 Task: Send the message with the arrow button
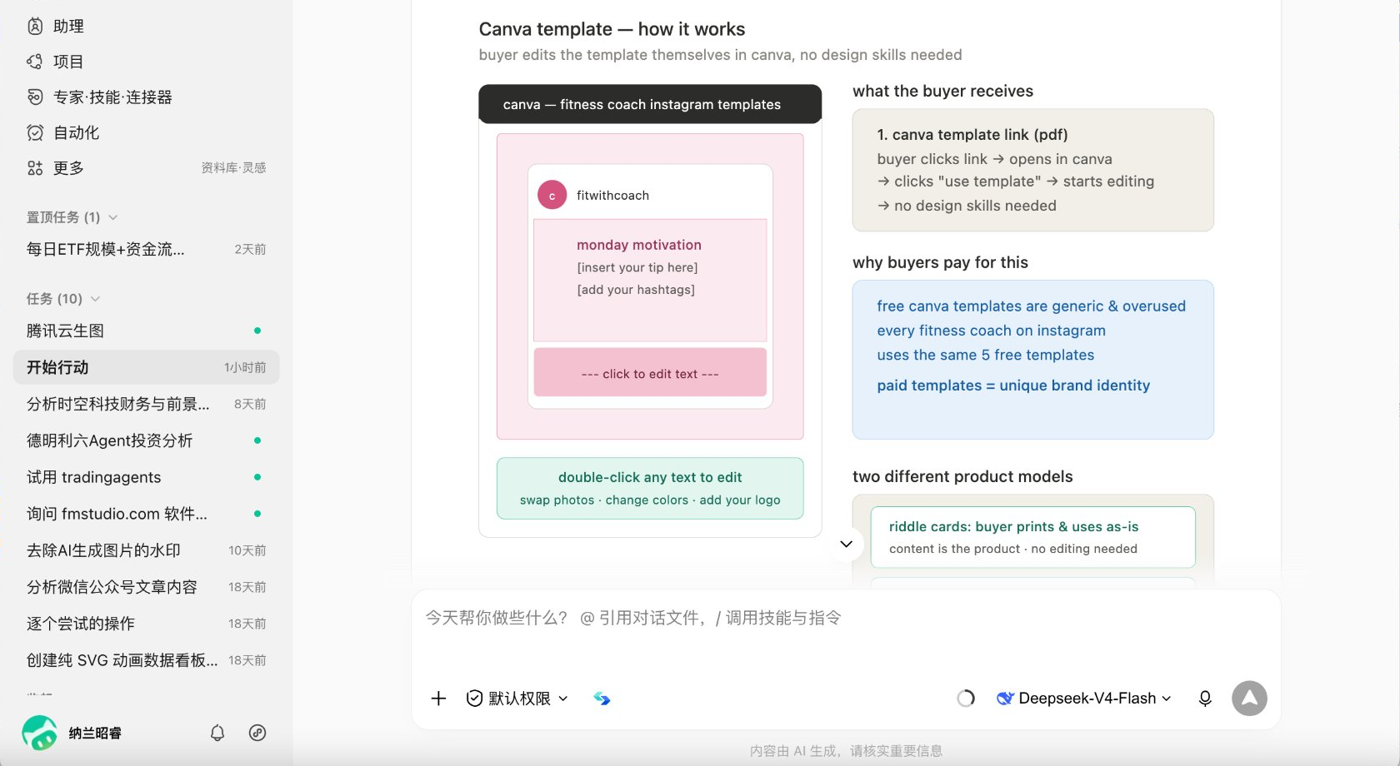click(1249, 699)
